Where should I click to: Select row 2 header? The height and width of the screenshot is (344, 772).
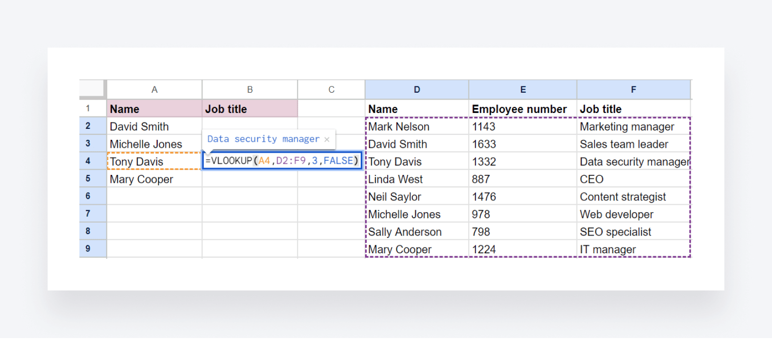coord(93,126)
